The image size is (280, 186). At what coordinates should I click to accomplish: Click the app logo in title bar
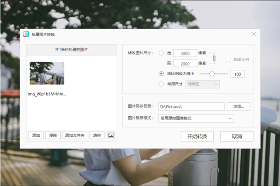point(26,34)
